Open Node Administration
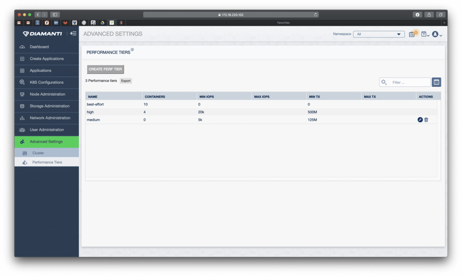462x276 pixels. pyautogui.click(x=47, y=94)
